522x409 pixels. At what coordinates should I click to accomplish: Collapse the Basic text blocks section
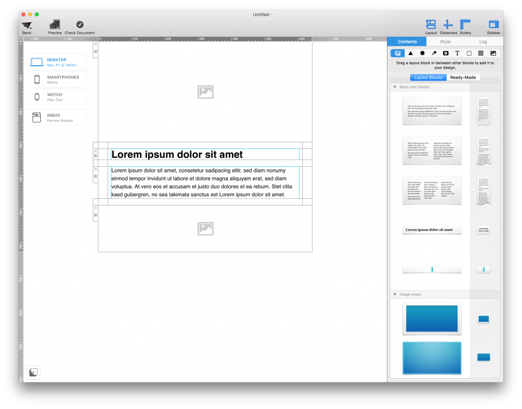(395, 87)
